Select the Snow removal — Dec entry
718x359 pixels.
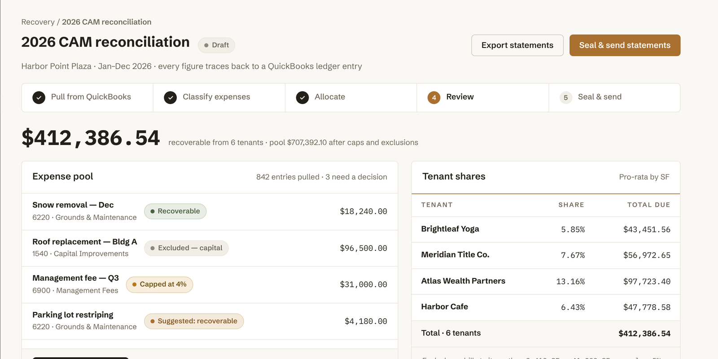tap(210, 212)
